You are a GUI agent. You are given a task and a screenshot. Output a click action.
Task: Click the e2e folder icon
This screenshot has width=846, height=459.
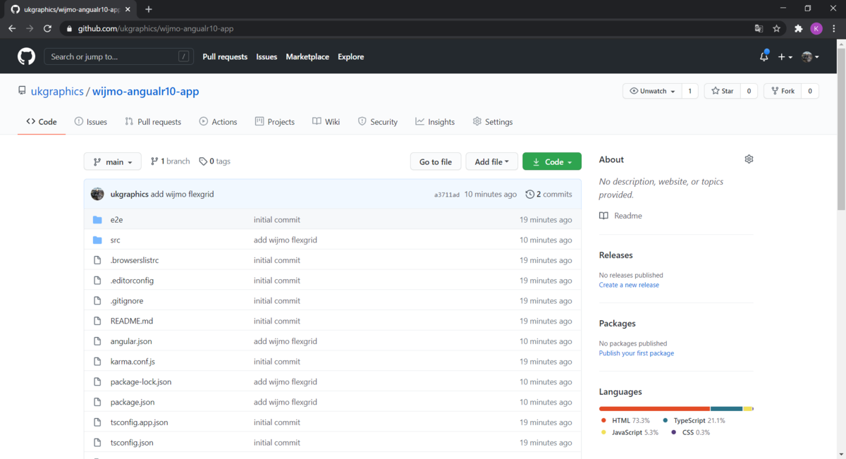[97, 220]
